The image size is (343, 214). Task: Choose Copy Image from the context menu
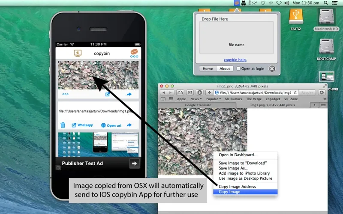coord(229,192)
